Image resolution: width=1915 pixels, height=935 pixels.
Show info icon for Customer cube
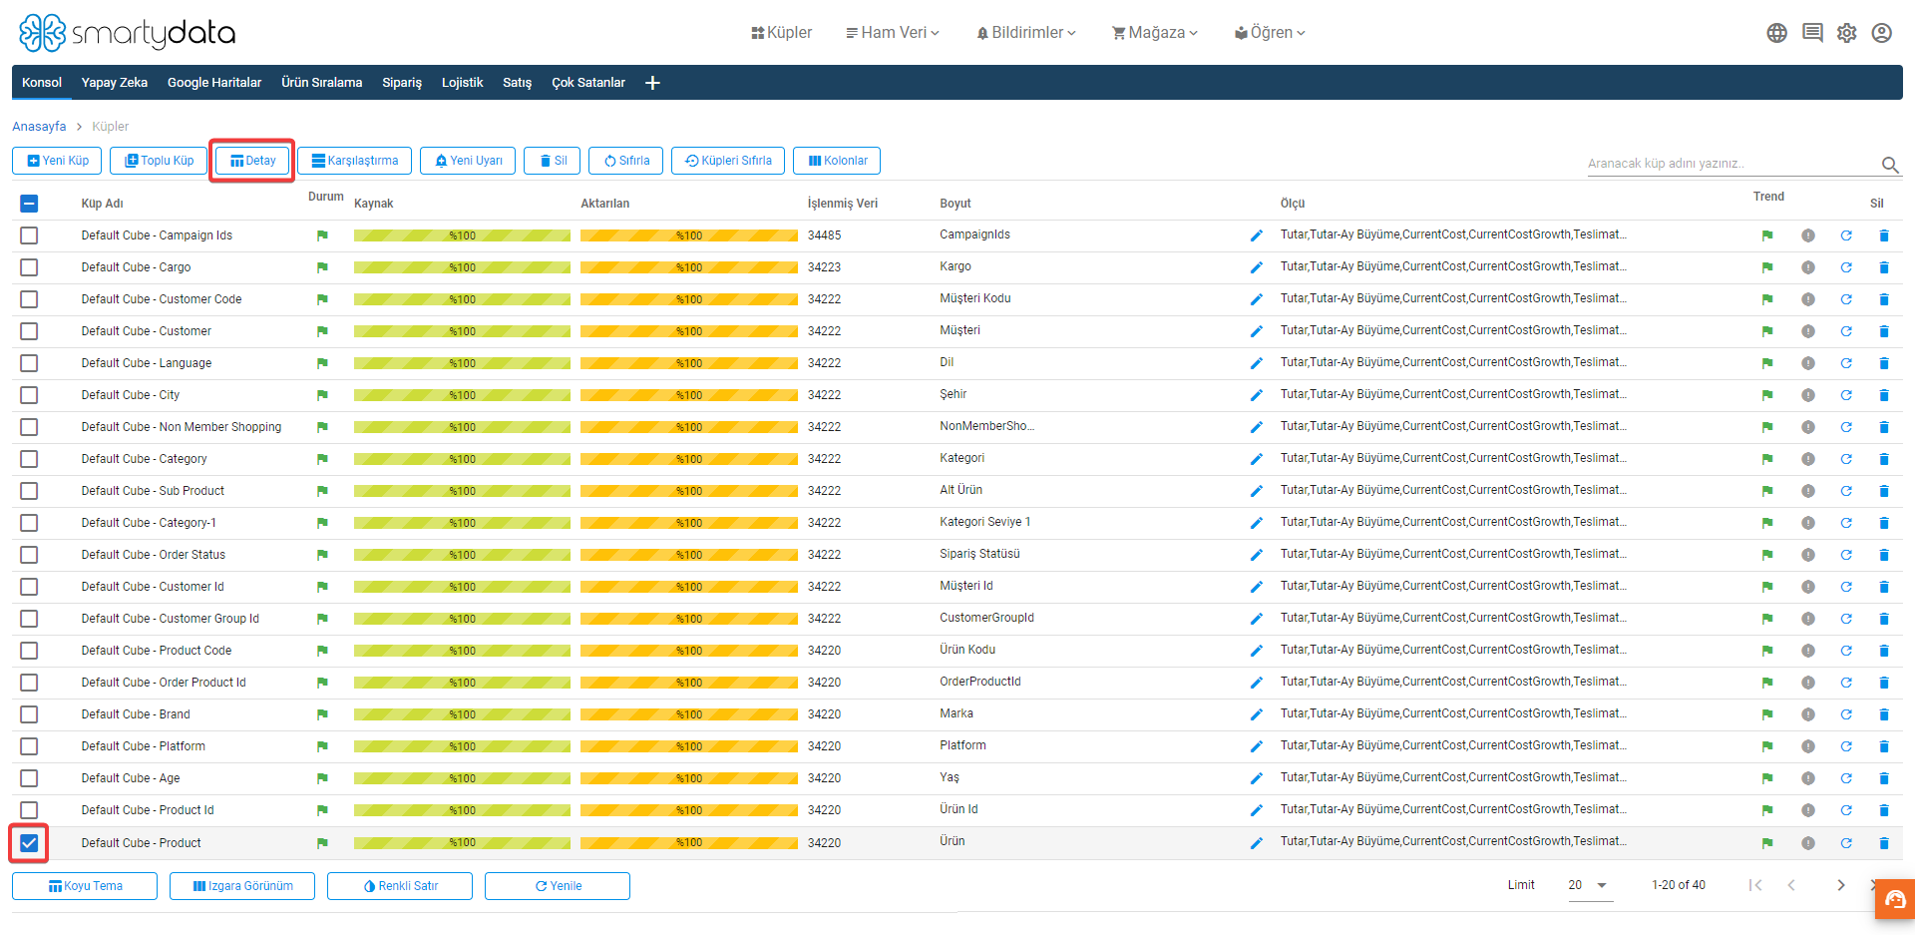(1808, 331)
